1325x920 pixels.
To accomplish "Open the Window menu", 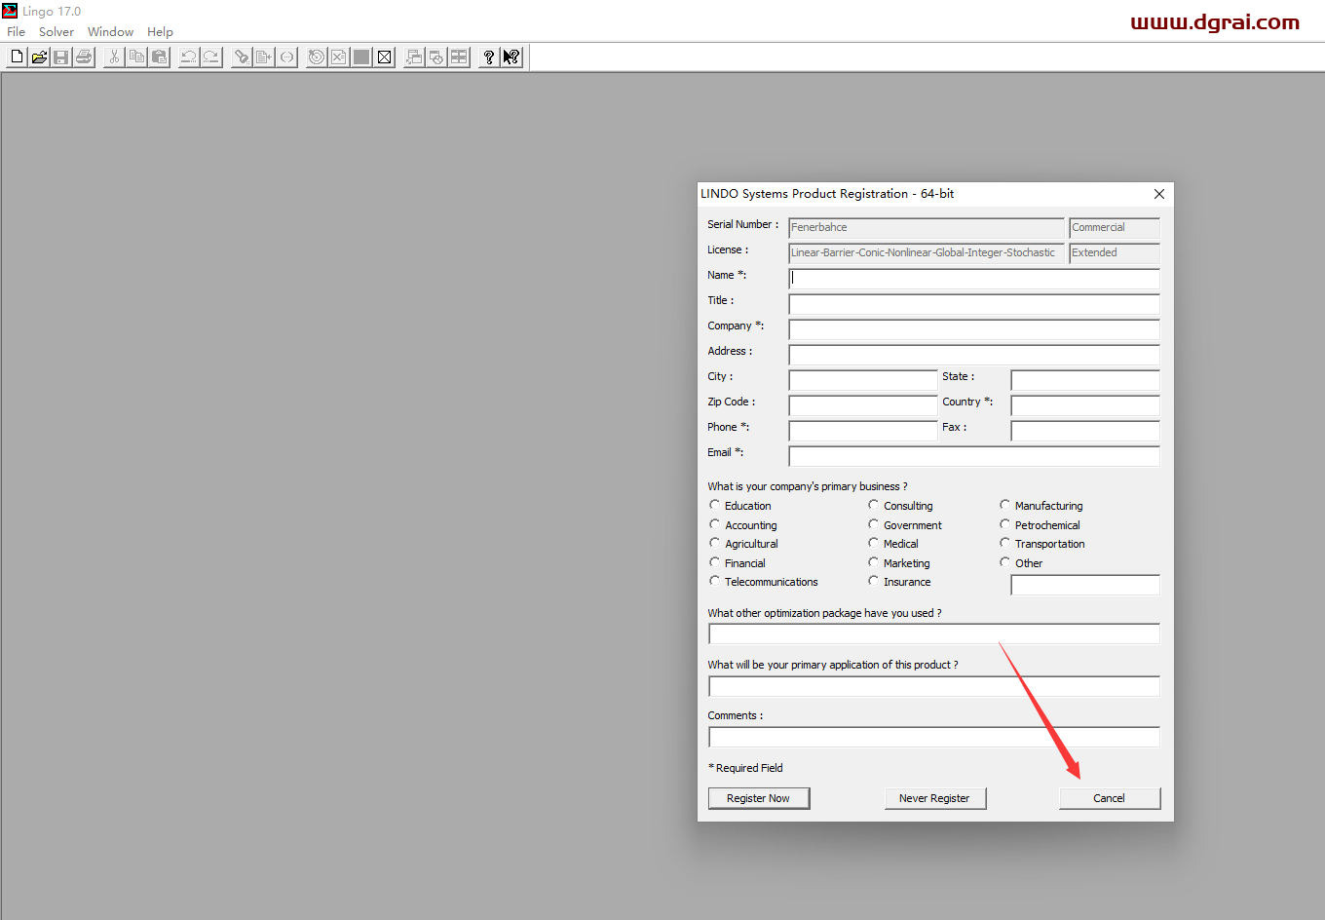I will (x=111, y=32).
